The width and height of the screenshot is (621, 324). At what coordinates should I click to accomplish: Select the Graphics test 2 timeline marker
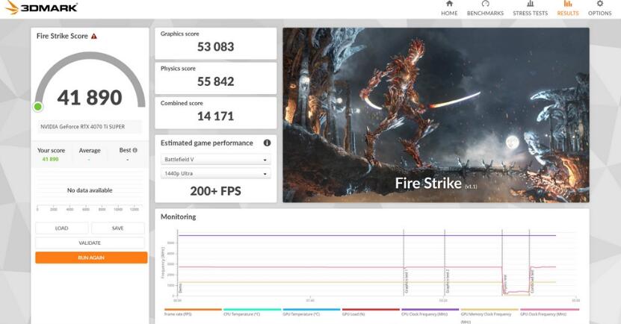point(448,281)
